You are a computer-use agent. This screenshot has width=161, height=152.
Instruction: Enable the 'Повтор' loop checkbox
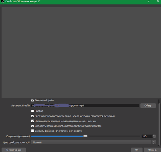[33, 111]
